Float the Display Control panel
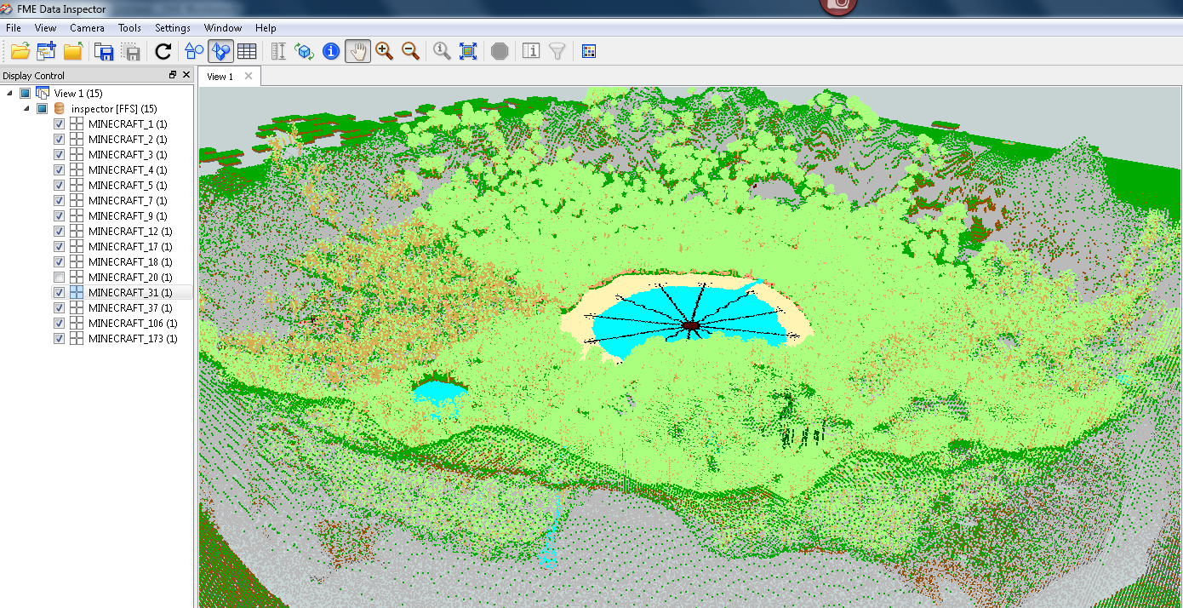The image size is (1183, 608). tap(173, 75)
